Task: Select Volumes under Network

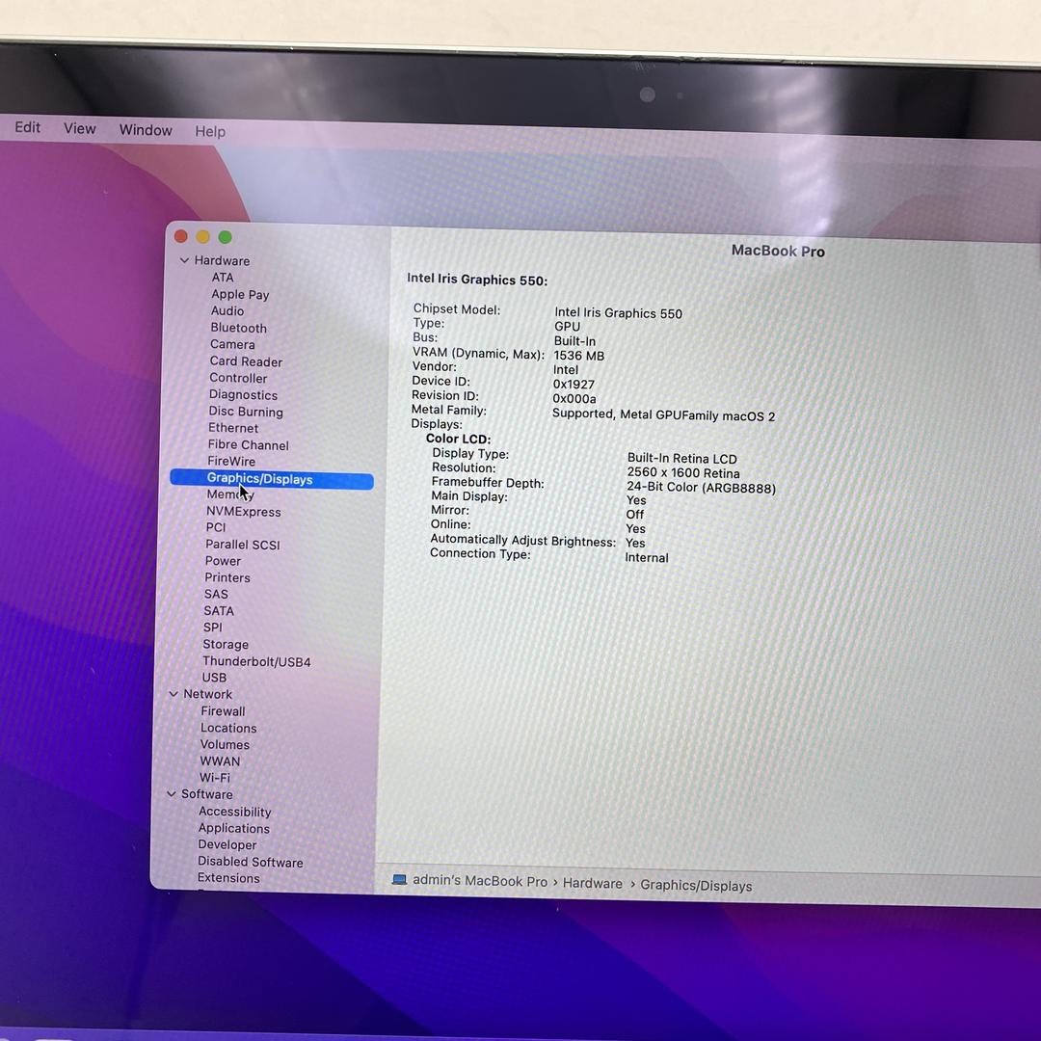Action: 225,745
